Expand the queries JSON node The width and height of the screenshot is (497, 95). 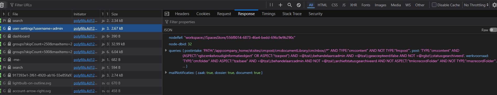[166, 50]
